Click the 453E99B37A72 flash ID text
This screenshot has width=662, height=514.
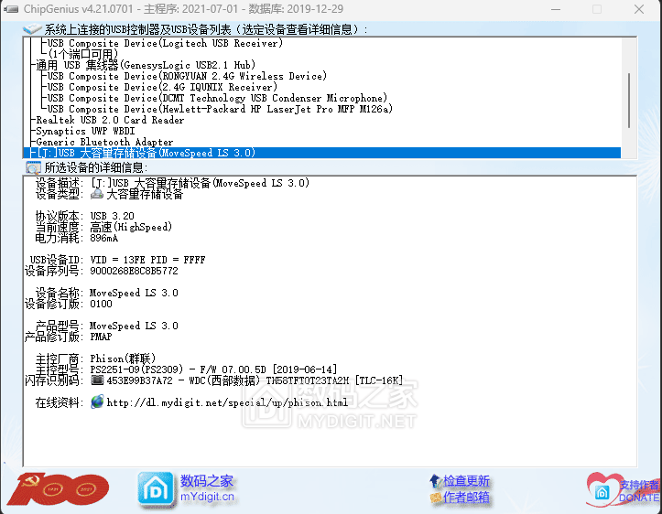140,380
